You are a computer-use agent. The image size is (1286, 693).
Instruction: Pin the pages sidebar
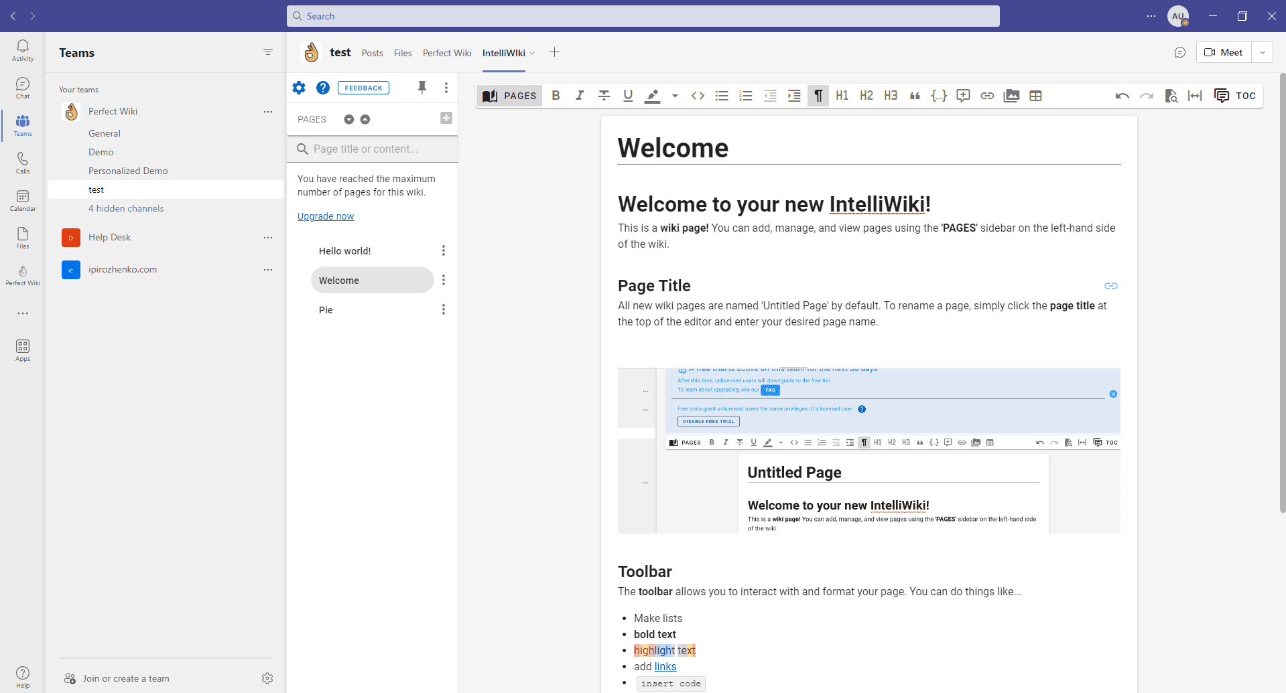[x=422, y=88]
